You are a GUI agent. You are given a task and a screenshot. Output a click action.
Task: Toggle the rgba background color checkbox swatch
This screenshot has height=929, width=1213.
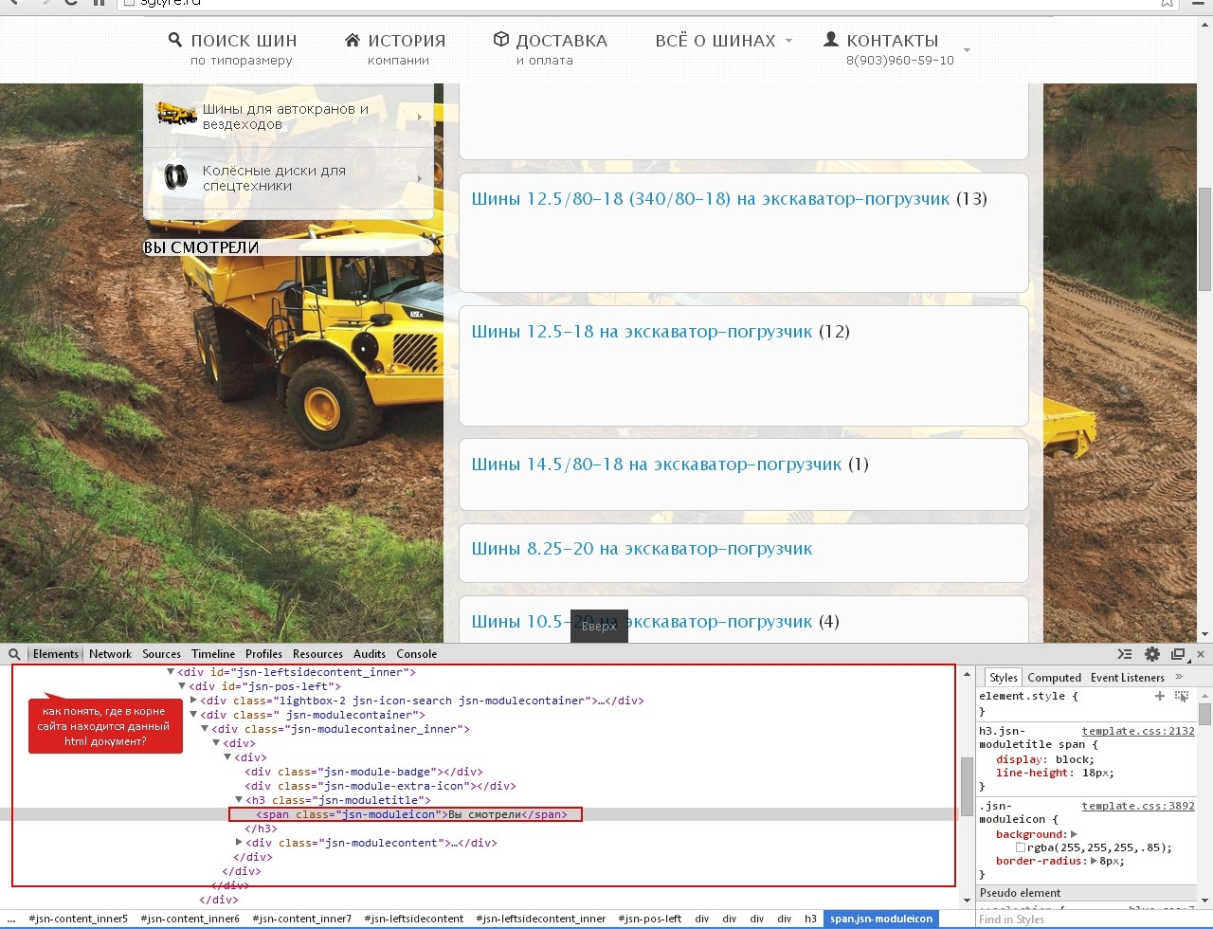click(1021, 848)
